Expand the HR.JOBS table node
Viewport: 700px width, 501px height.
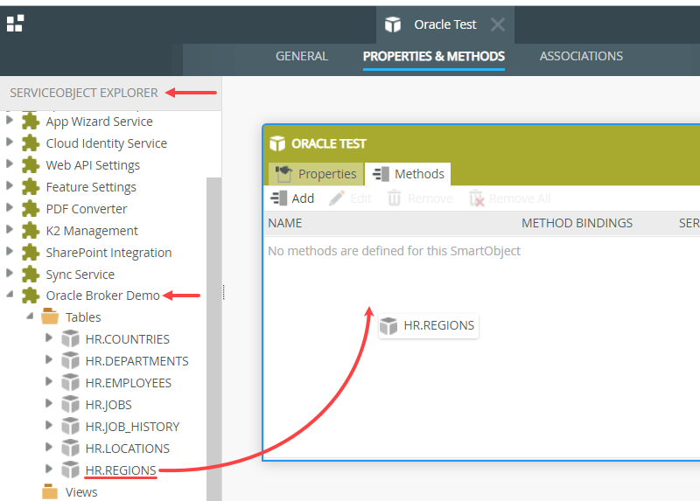(x=49, y=403)
